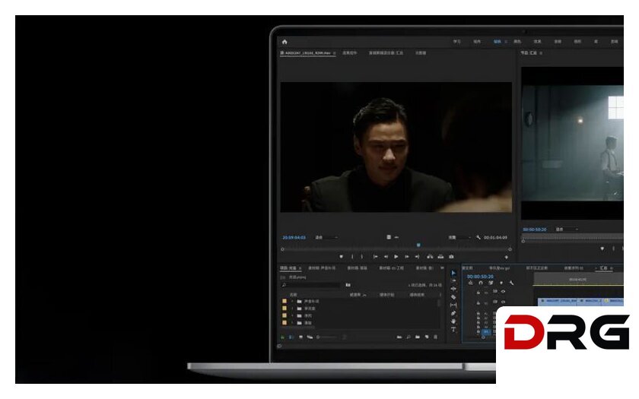
Task: Toggle eye visibility of lower video track
Action: (504, 302)
